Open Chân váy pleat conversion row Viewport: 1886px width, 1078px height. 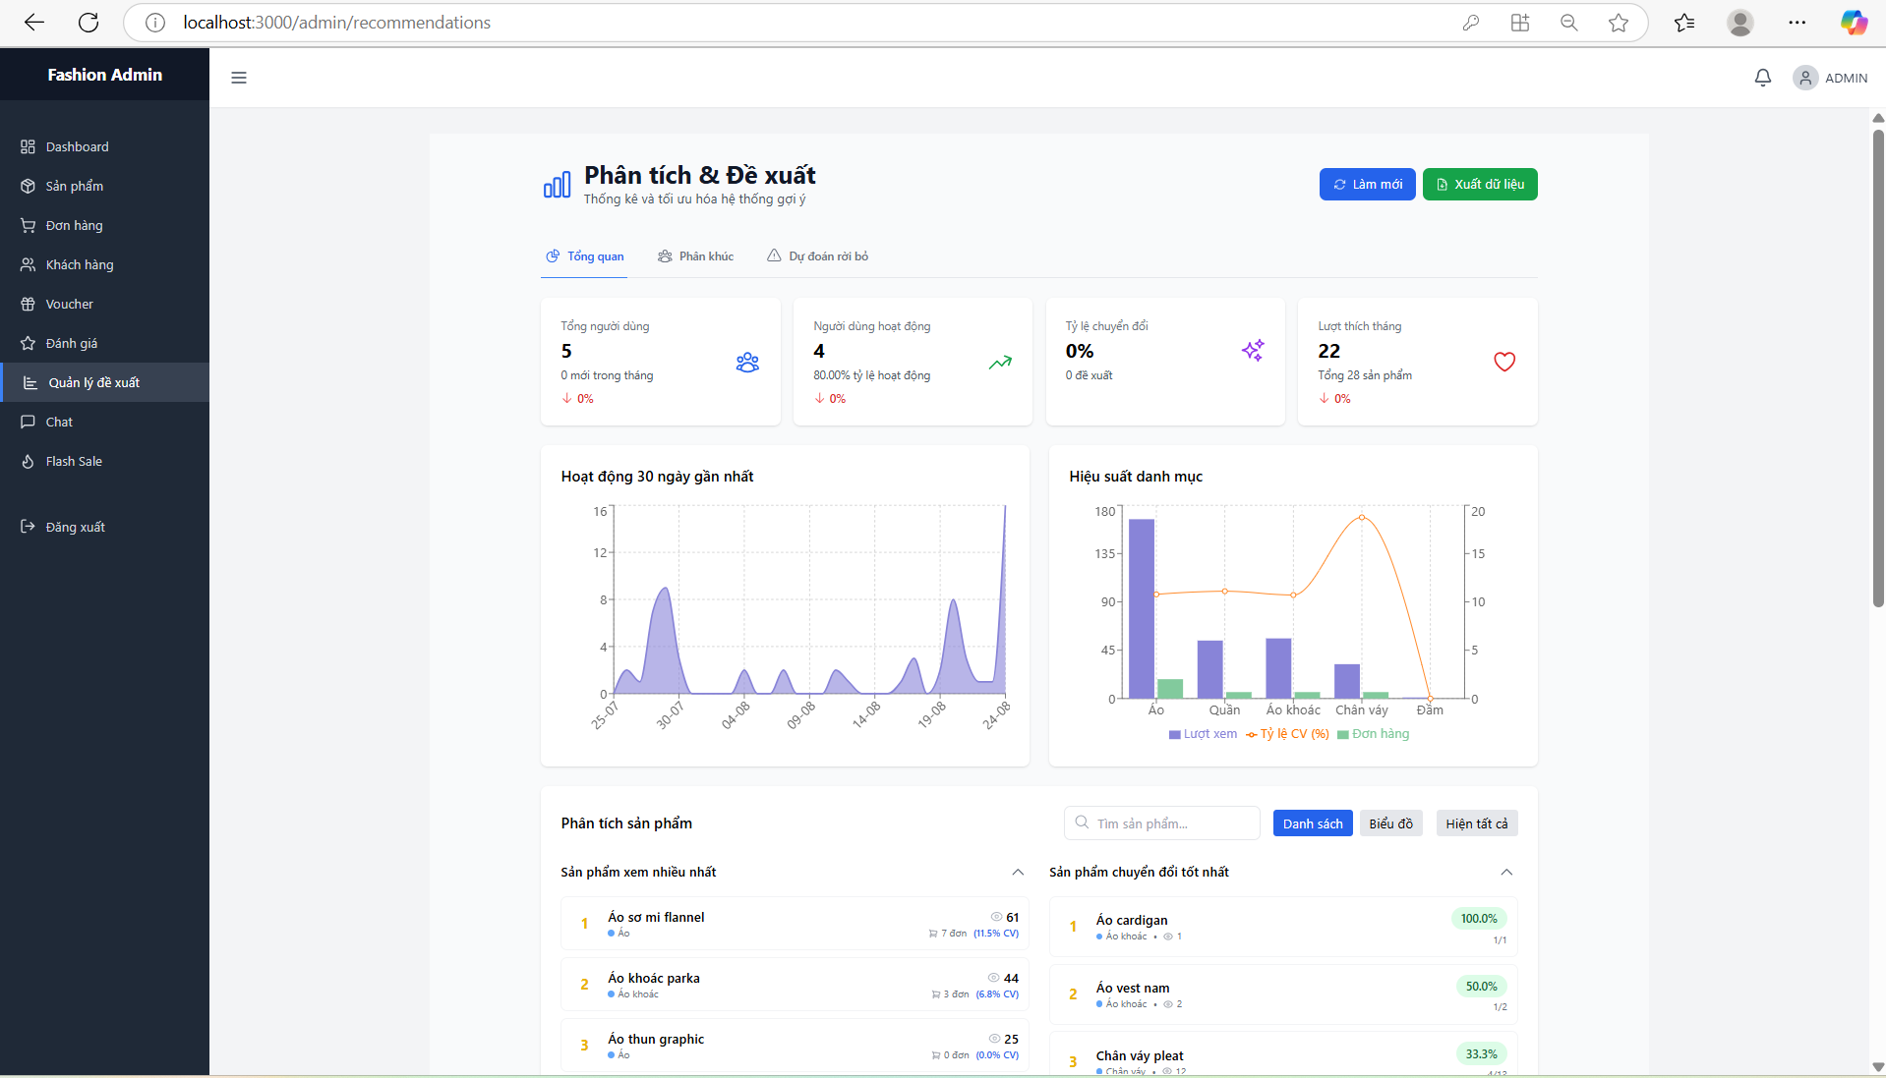[x=1283, y=1055]
